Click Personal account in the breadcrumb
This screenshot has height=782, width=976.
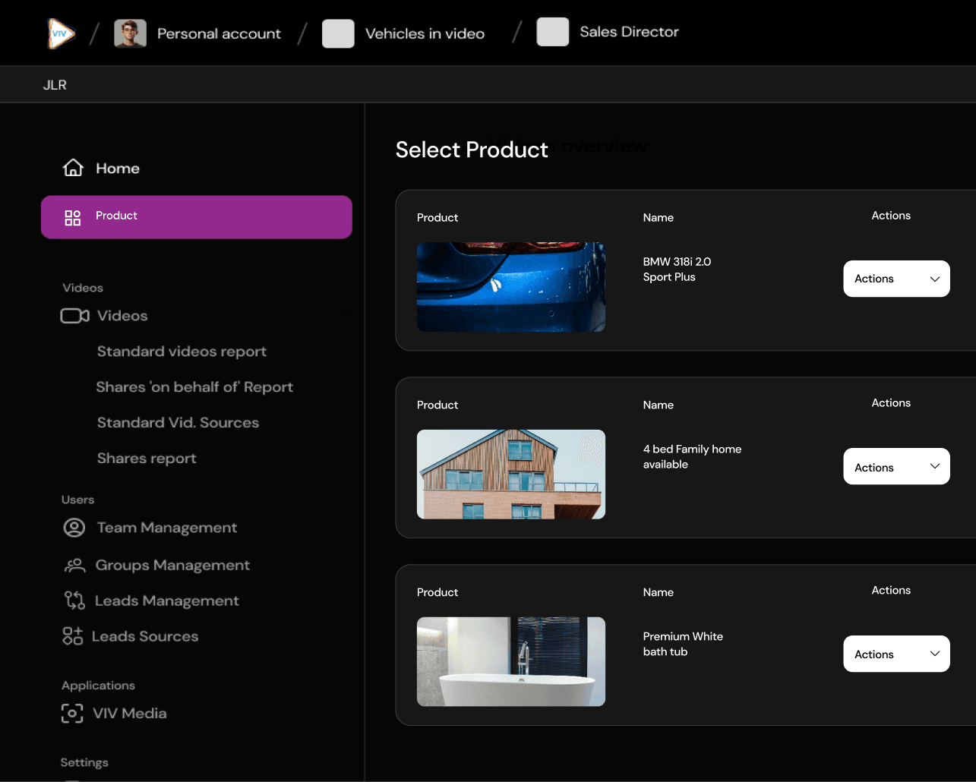219,33
